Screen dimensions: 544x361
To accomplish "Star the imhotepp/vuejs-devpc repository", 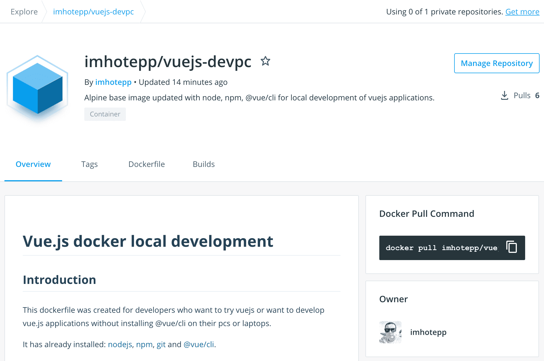I will click(265, 61).
